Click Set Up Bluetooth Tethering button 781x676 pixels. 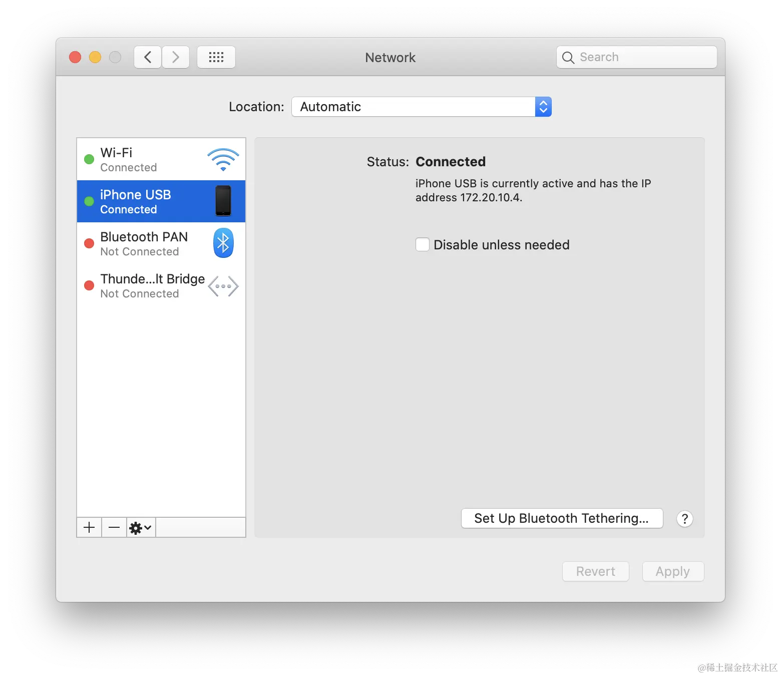click(x=562, y=518)
